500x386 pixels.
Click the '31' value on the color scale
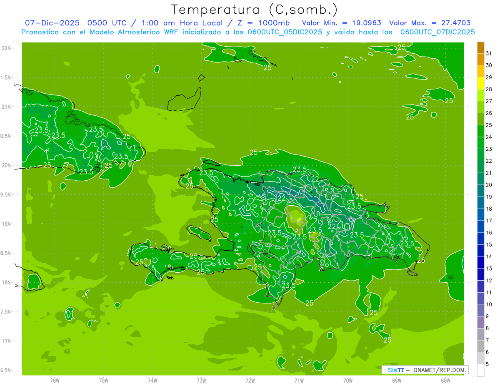[x=489, y=53]
